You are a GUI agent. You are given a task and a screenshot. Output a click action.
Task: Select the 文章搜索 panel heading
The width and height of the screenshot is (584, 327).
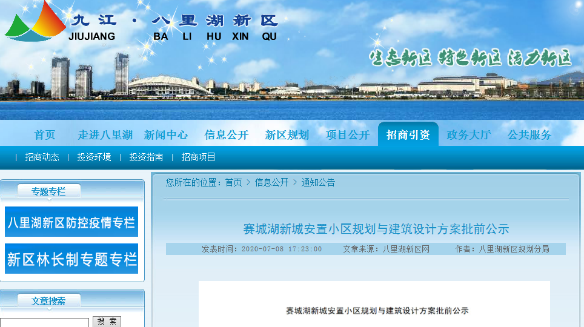[x=49, y=301]
